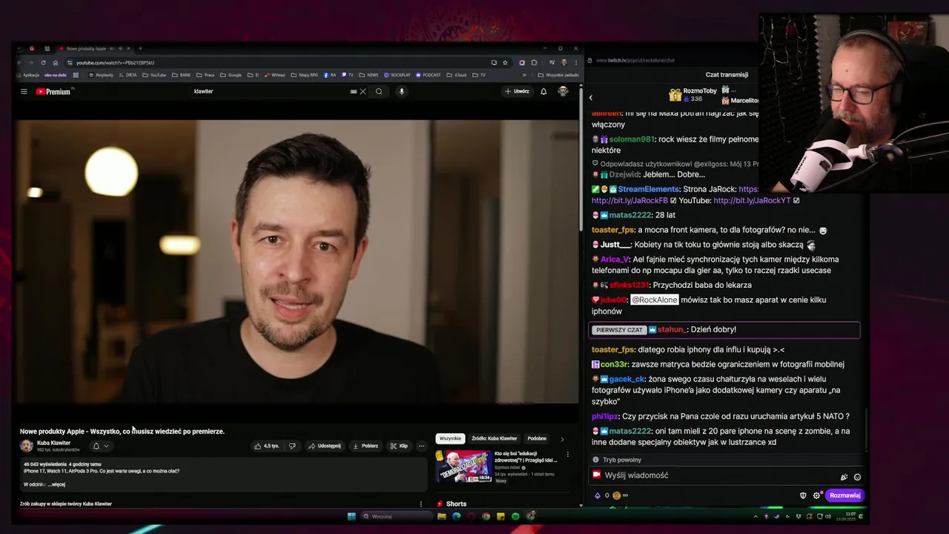The height and width of the screenshot is (534, 949).
Task: Open the BANK bookmarks folder
Action: click(x=182, y=75)
